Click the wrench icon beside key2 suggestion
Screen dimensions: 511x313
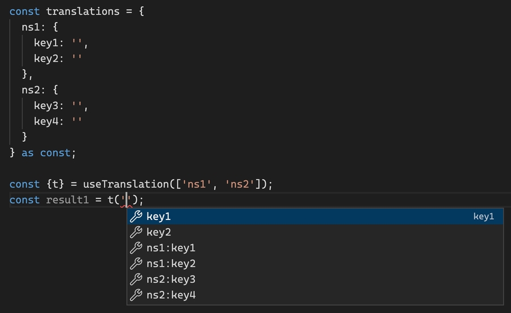click(136, 232)
